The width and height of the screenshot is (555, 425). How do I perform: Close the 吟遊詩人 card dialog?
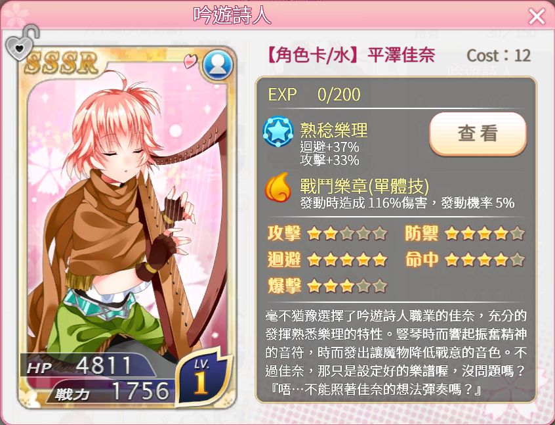[537, 16]
